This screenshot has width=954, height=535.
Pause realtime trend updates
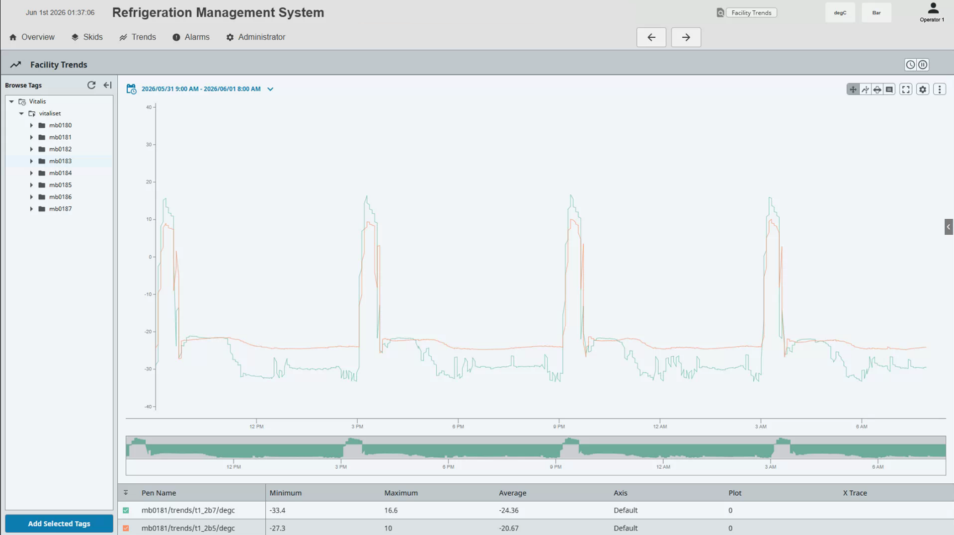click(x=923, y=65)
